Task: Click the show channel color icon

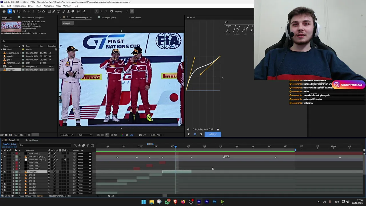Action: [122, 135]
